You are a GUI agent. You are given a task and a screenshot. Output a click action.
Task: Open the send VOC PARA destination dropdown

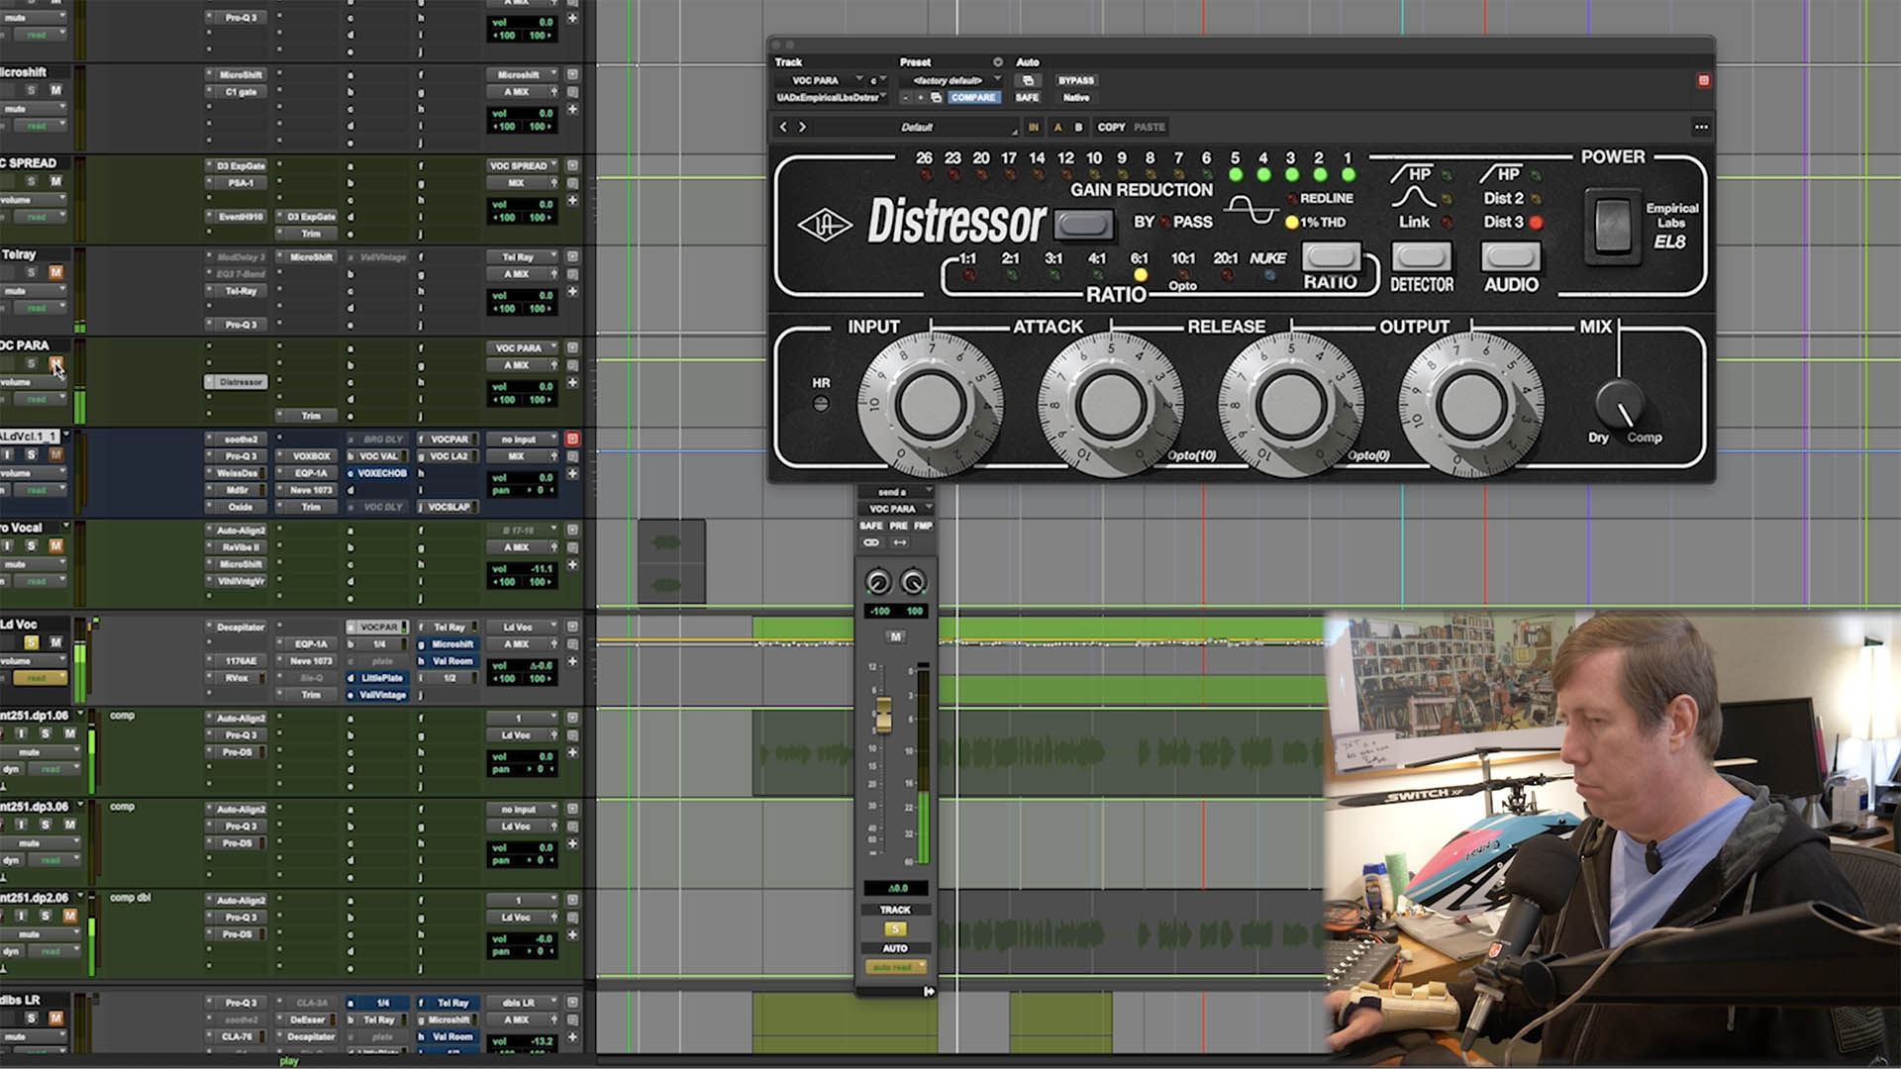[895, 509]
